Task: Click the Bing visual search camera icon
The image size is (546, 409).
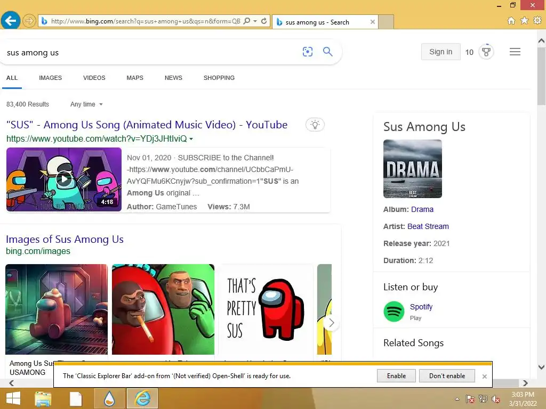Action: [x=308, y=52]
